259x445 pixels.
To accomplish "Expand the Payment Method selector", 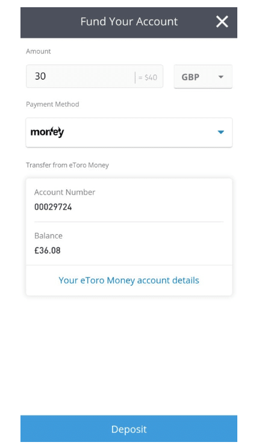I will [129, 132].
